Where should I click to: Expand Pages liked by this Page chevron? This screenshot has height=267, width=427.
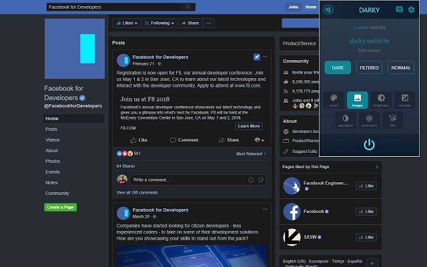pyautogui.click(x=376, y=167)
